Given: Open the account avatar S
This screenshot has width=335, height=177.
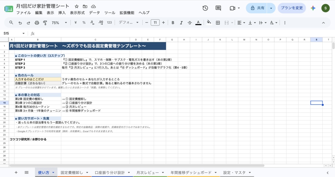Looking at the screenshot, I should (x=326, y=8).
